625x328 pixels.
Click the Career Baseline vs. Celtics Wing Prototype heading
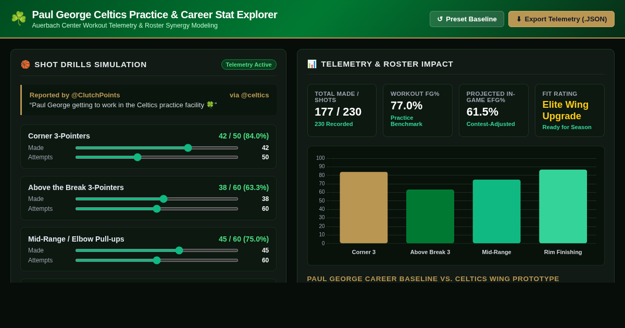click(433, 279)
